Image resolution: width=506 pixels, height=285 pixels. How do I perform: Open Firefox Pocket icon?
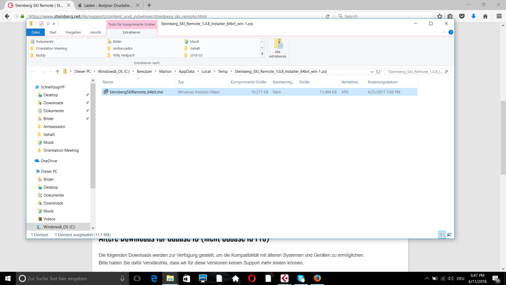point(462,16)
